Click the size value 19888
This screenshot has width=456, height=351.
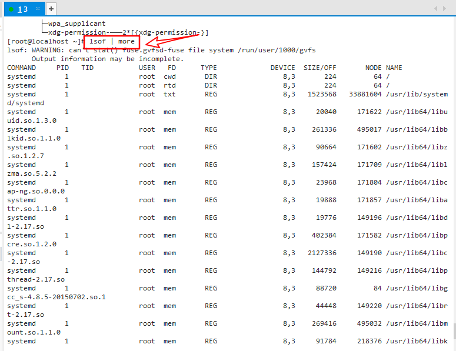point(326,200)
